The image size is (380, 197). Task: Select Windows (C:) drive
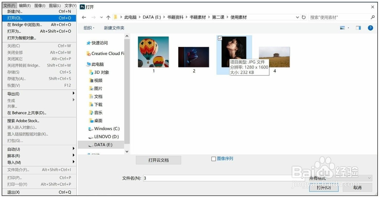(x=104, y=129)
